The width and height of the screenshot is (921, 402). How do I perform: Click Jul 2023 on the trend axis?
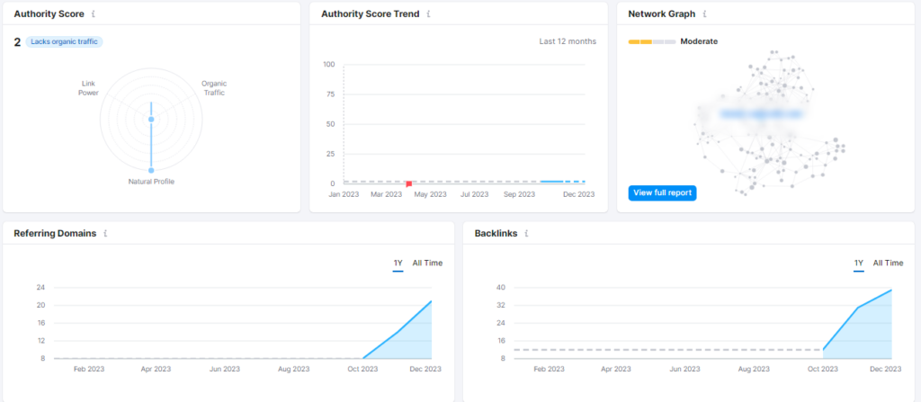pos(474,194)
